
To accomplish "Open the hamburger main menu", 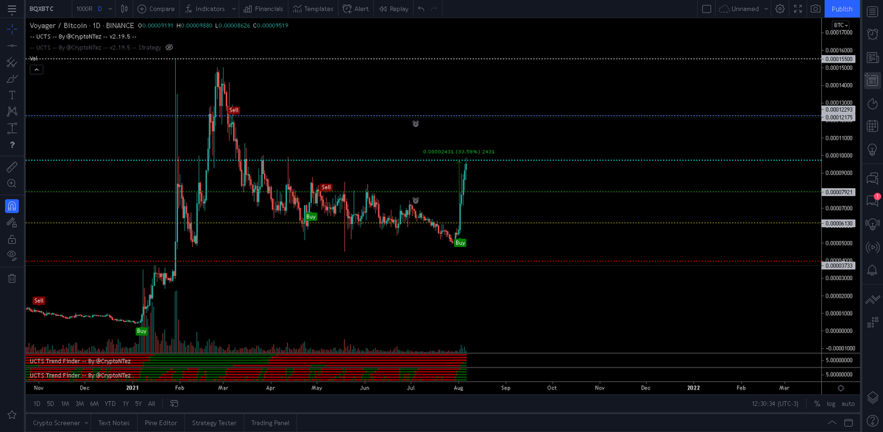I will 12,9.
